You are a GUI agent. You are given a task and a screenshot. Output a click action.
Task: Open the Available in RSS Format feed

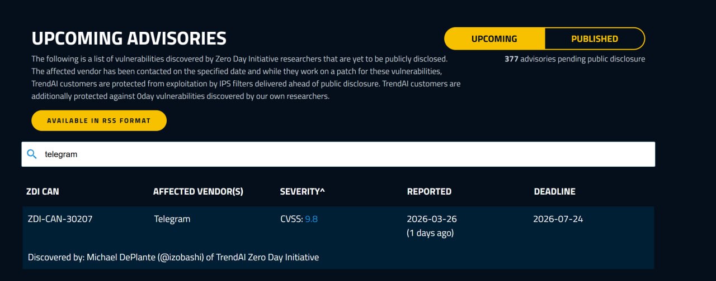pyautogui.click(x=99, y=120)
